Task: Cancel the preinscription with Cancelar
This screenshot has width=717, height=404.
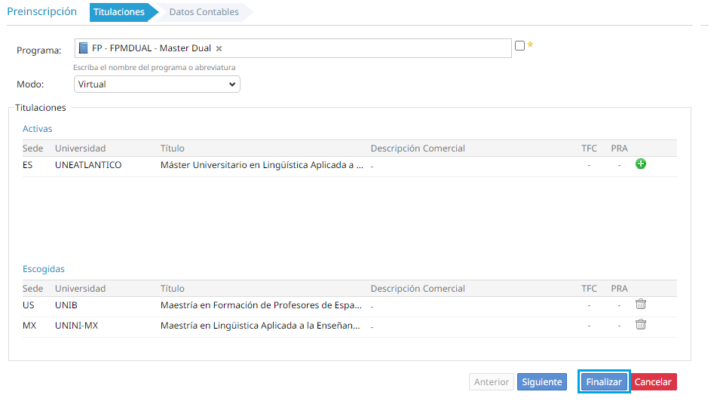Action: click(x=653, y=382)
